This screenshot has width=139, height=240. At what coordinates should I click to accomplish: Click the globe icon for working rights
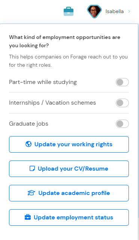pos(28,144)
